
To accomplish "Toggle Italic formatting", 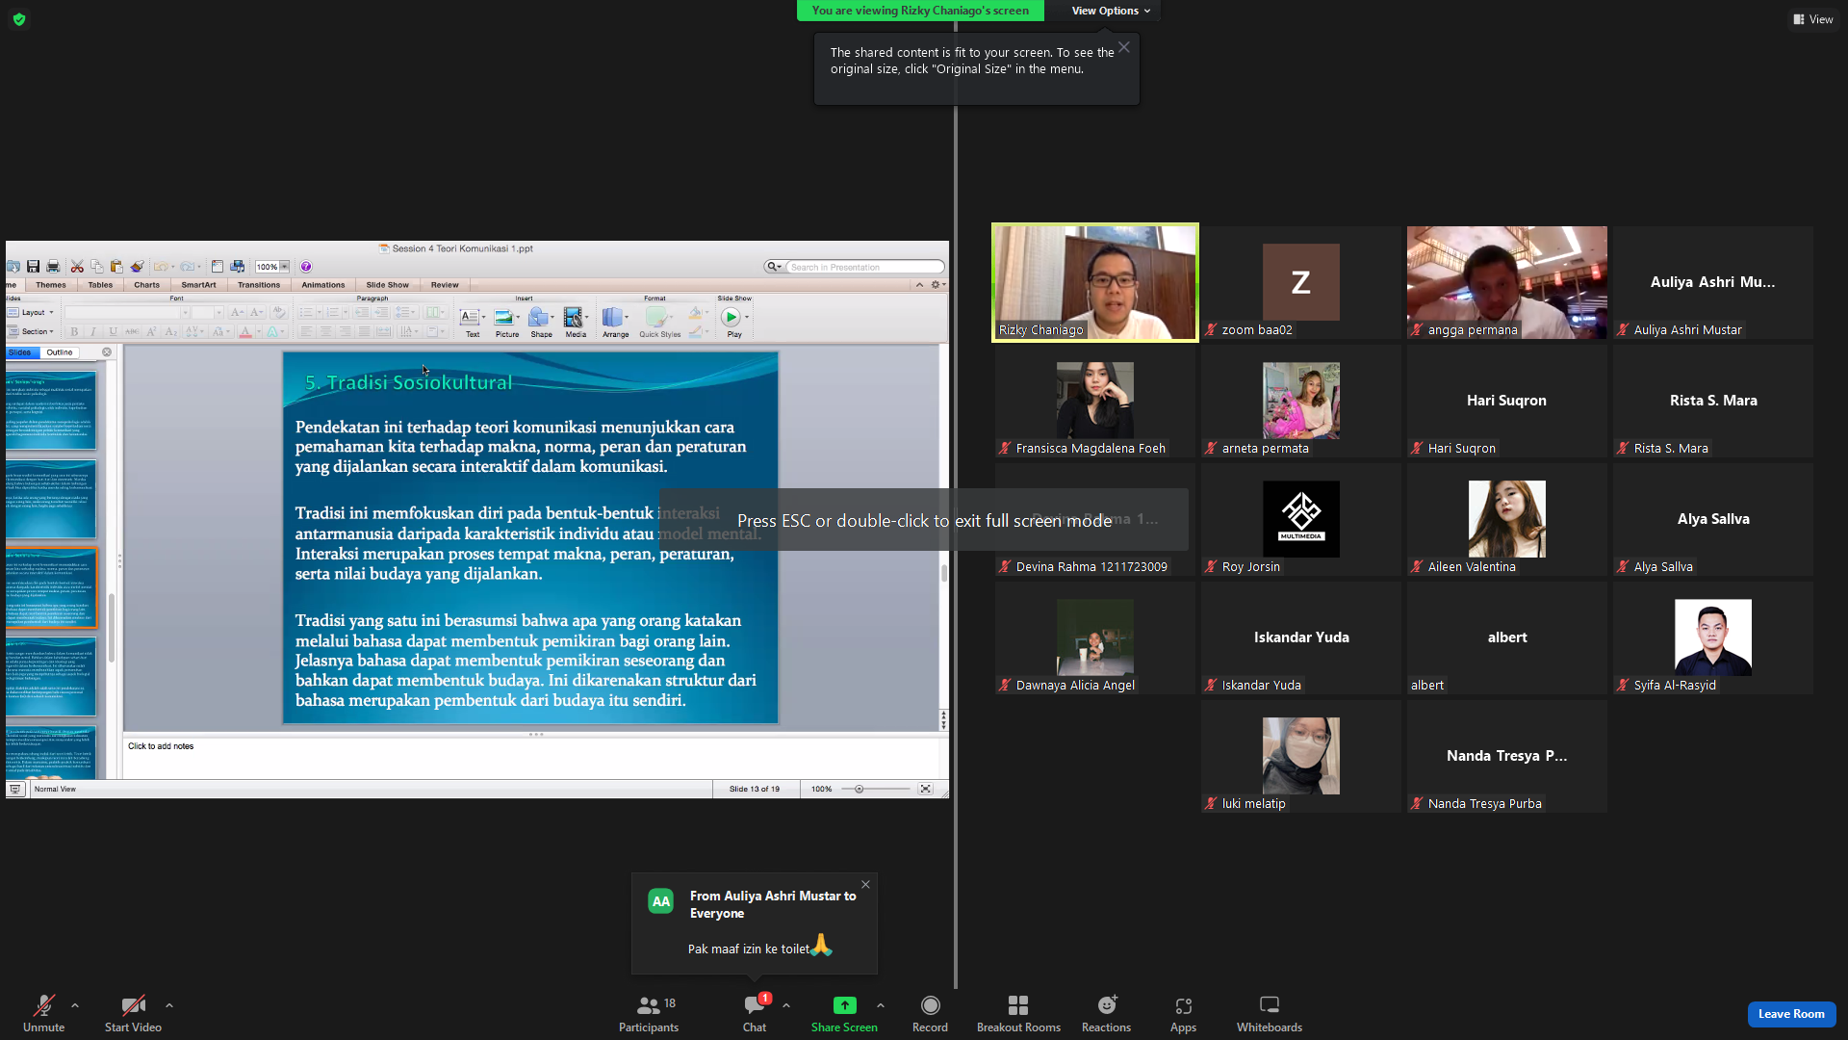I will (93, 332).
